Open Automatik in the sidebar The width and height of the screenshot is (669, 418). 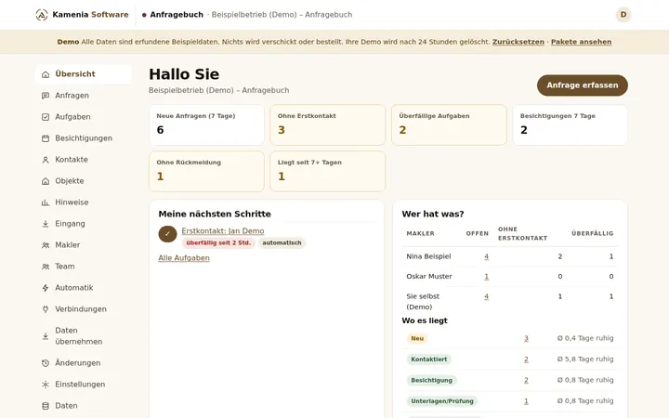pos(84,287)
